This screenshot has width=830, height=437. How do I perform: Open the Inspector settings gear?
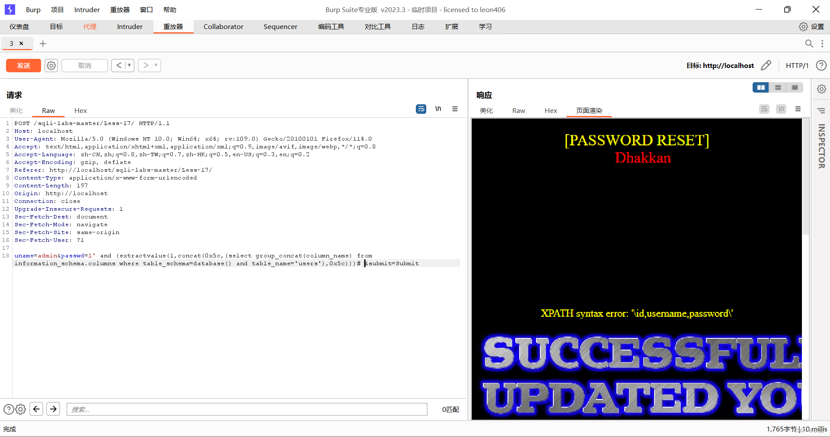click(821, 89)
